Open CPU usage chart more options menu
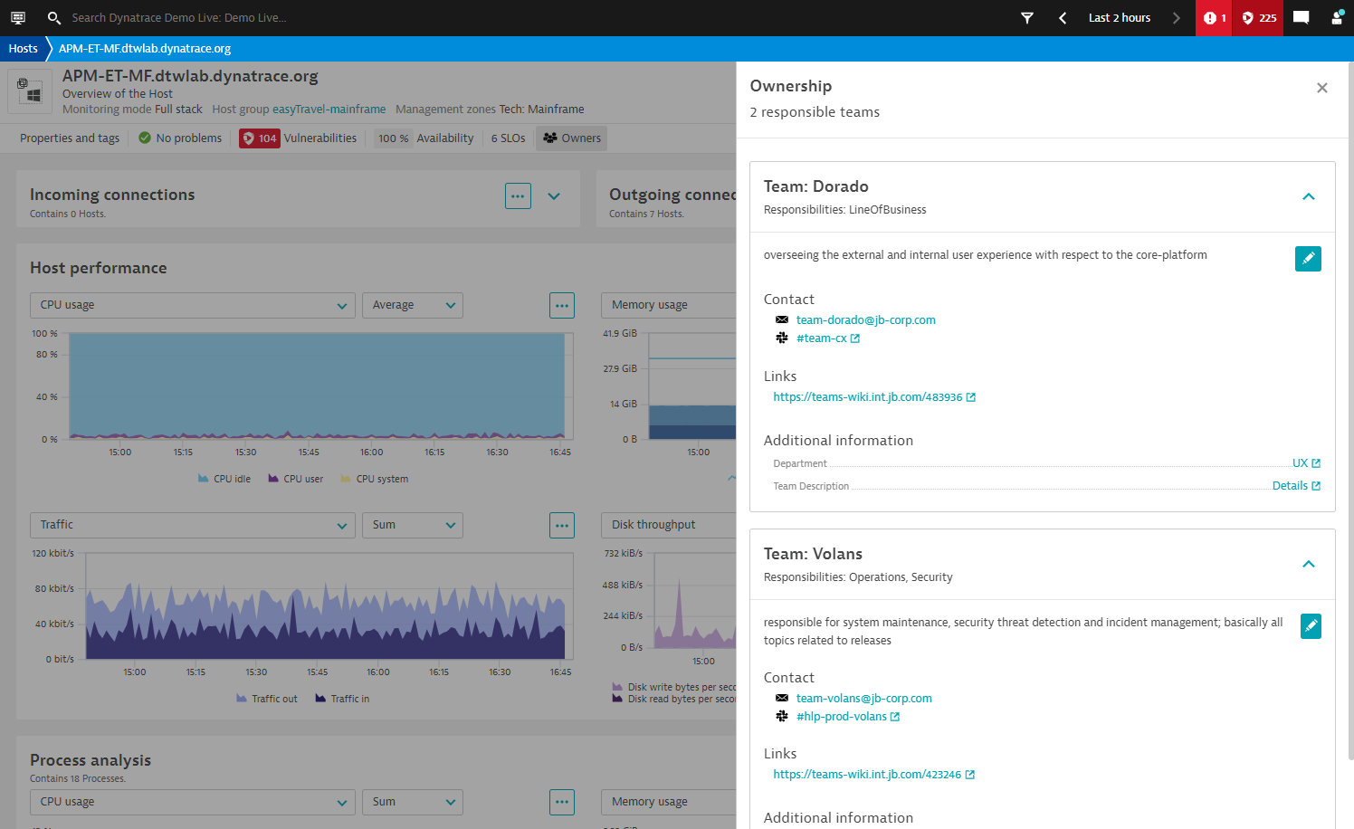Screen dimensions: 1354x829 [x=562, y=305]
